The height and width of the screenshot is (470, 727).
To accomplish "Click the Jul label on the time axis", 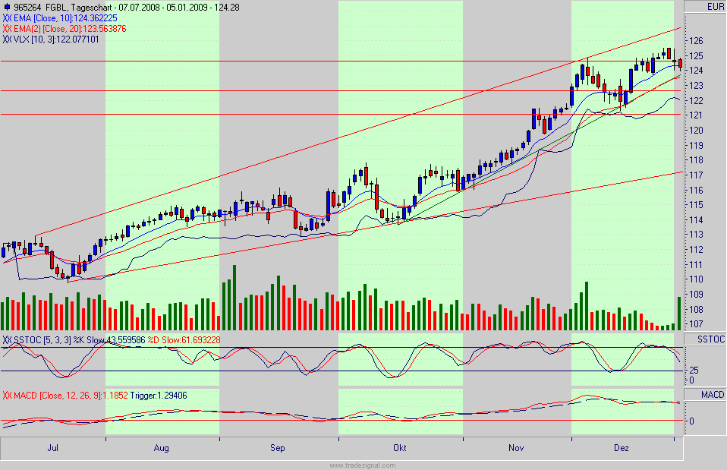I will pyautogui.click(x=53, y=448).
